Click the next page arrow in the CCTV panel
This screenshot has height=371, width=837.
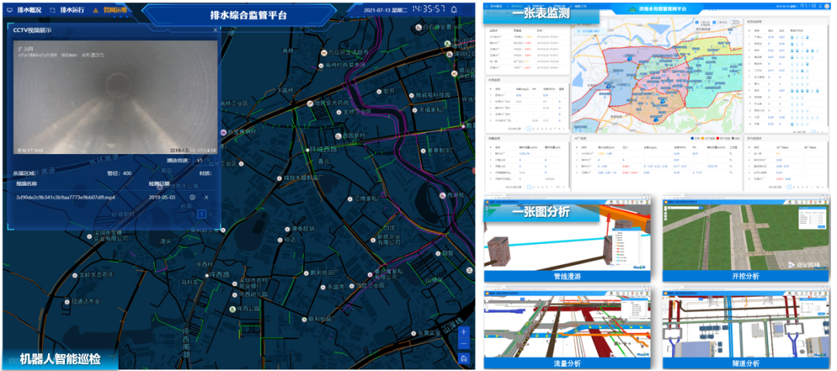(211, 214)
